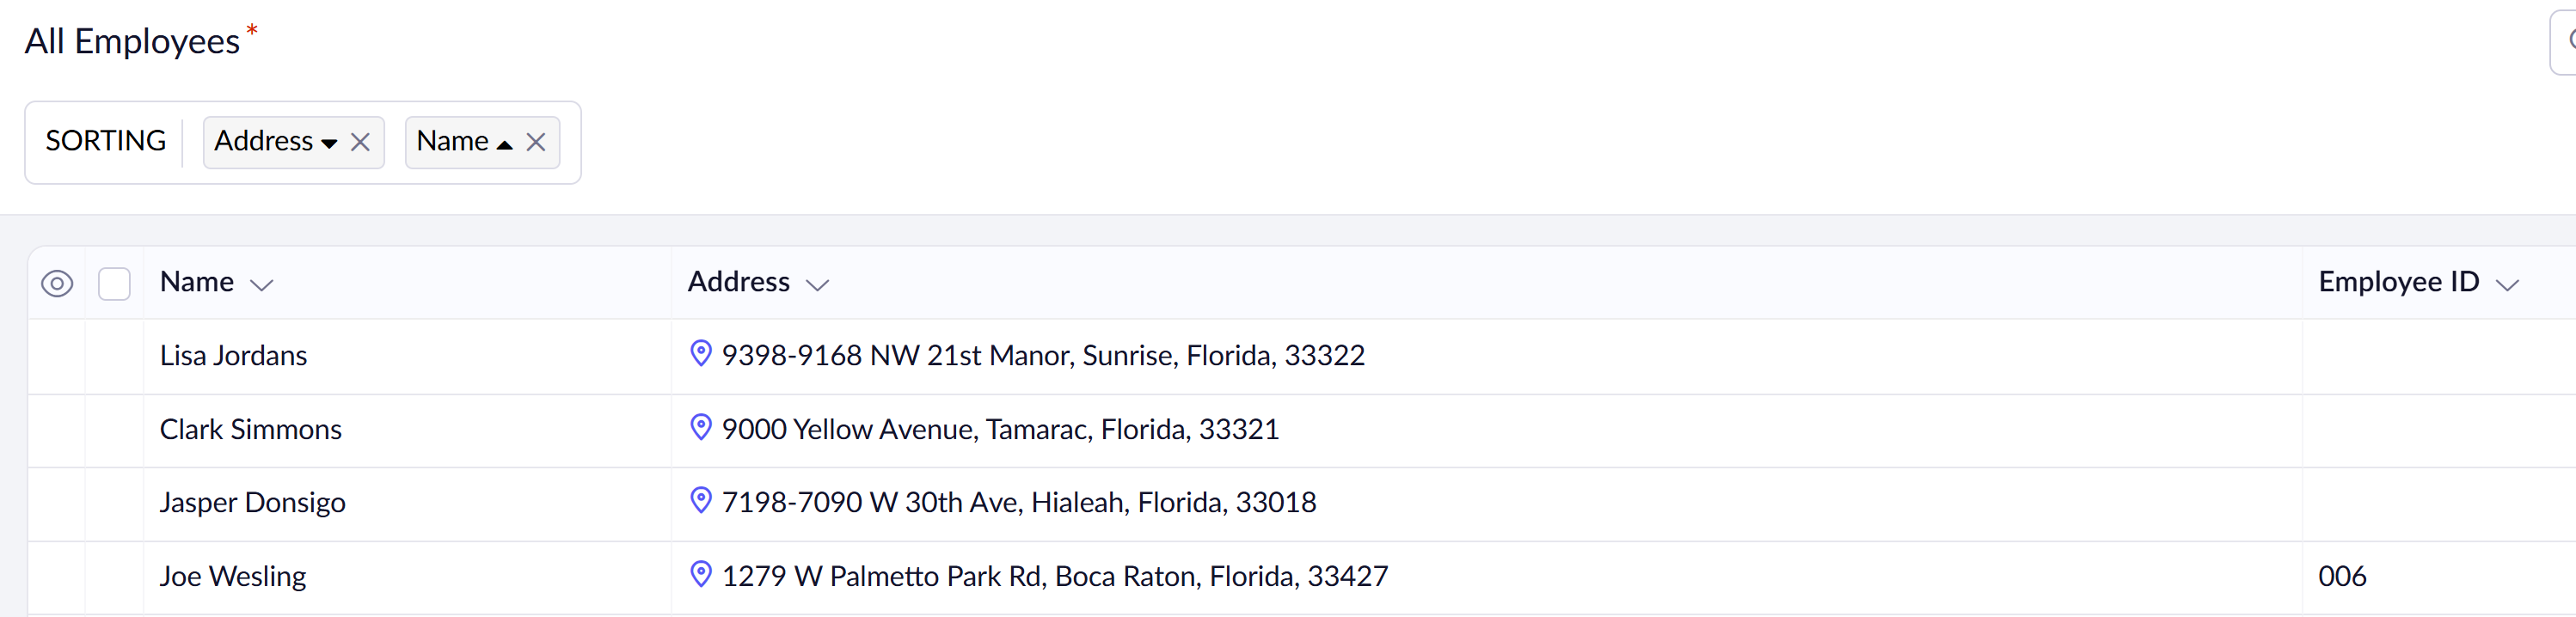The image size is (2576, 617).
Task: Toggle Name sort ascending arrow
Action: (505, 144)
